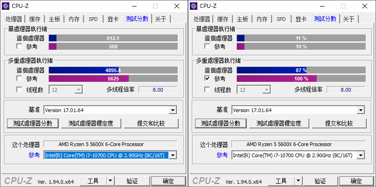Open SPD tab in right window
The width and height of the screenshot is (376, 187).
click(281, 19)
